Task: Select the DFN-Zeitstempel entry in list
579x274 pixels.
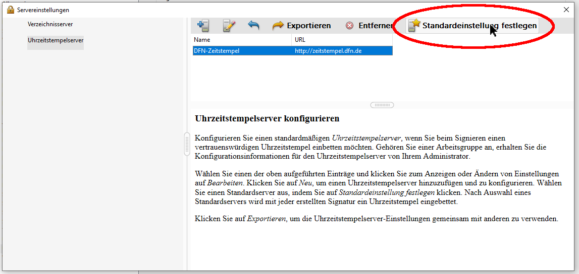Action: 217,50
